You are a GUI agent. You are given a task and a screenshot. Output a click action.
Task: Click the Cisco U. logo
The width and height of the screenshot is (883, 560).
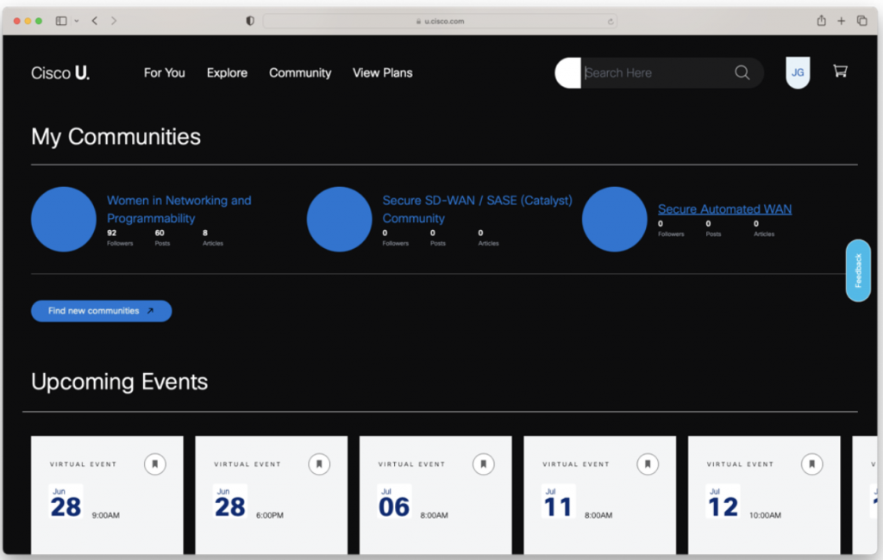point(59,72)
